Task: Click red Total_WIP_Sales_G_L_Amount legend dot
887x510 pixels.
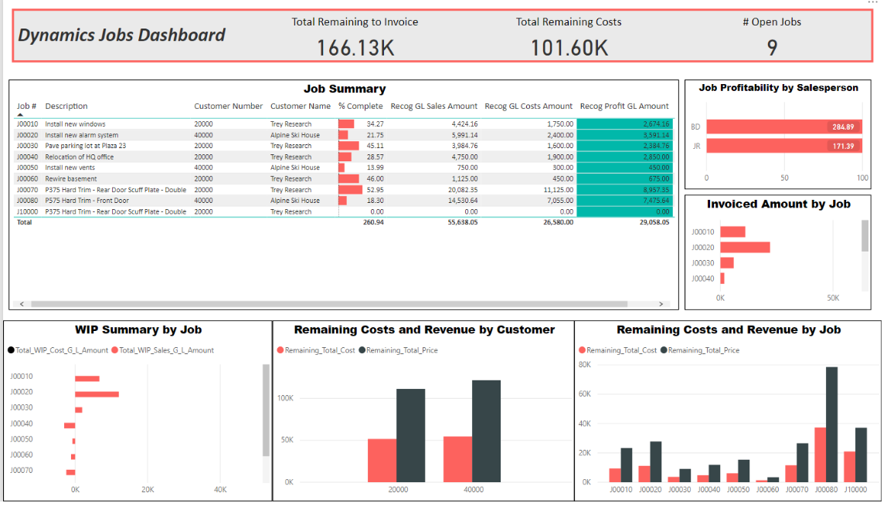Action: coord(115,350)
